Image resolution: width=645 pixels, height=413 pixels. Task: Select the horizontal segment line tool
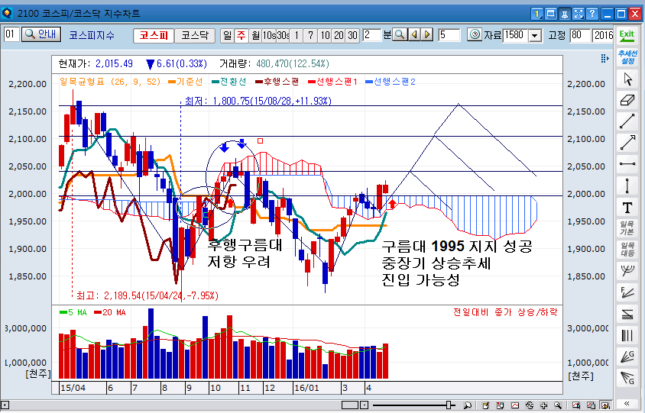tap(627, 163)
